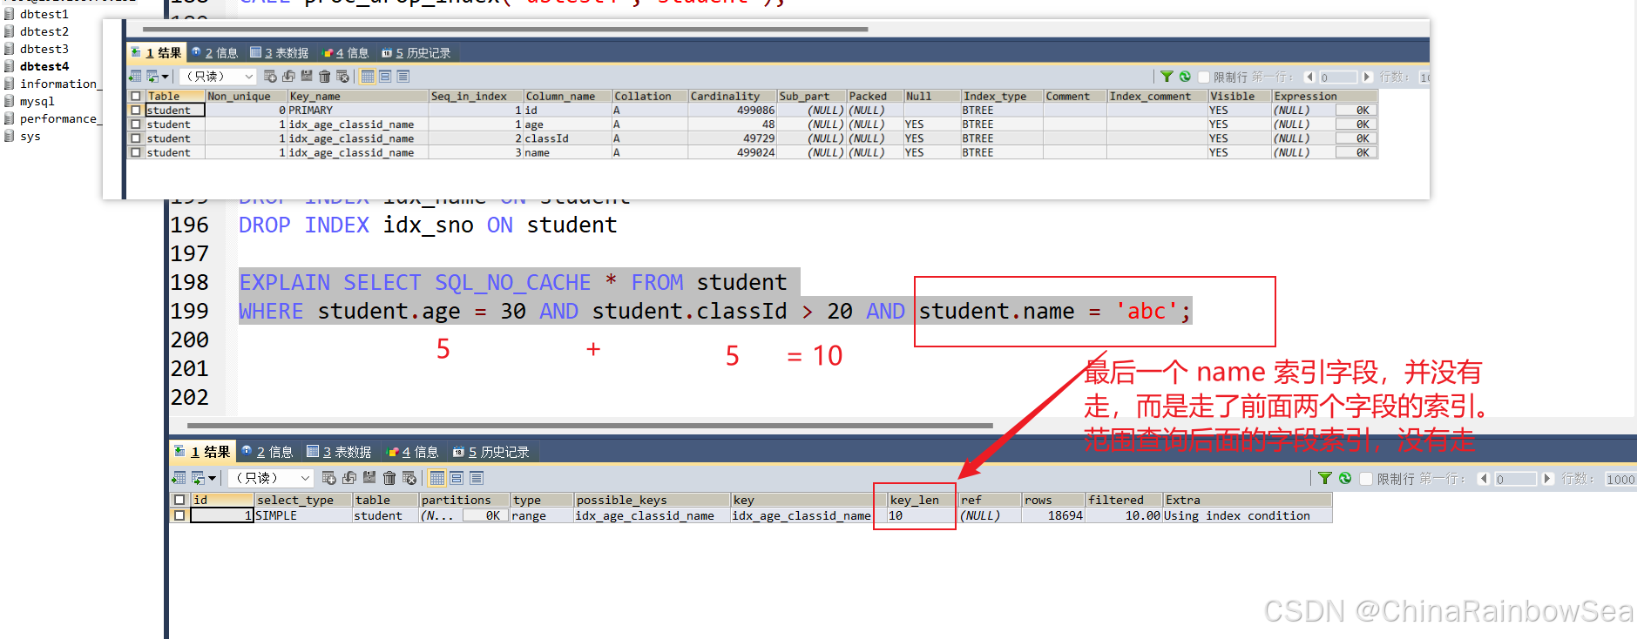Image resolution: width=1637 pixels, height=639 pixels.
Task: Tick the PRIMARY row checkbox in upper grid
Action: (x=135, y=111)
